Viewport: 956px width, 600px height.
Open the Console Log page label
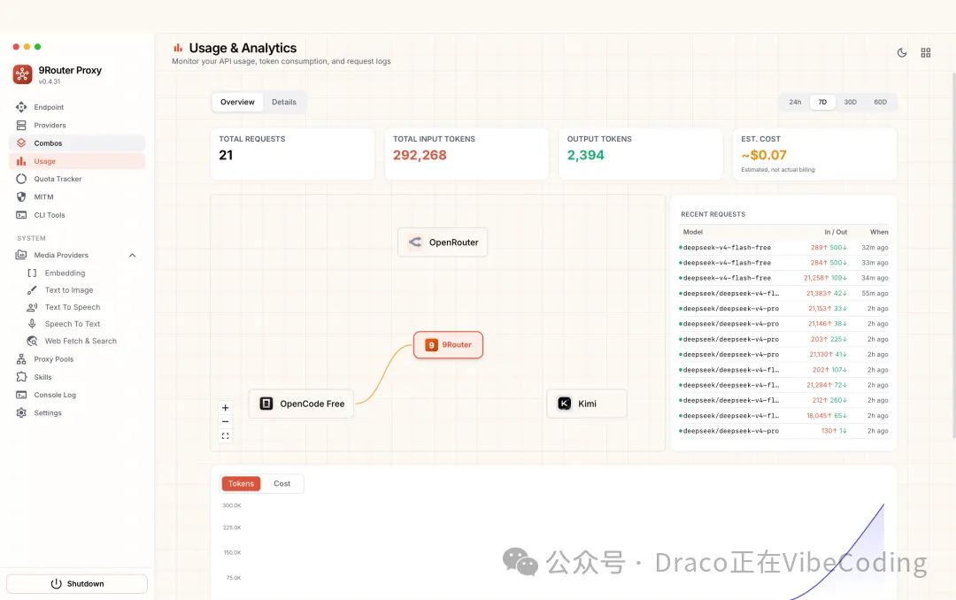pyautogui.click(x=55, y=395)
